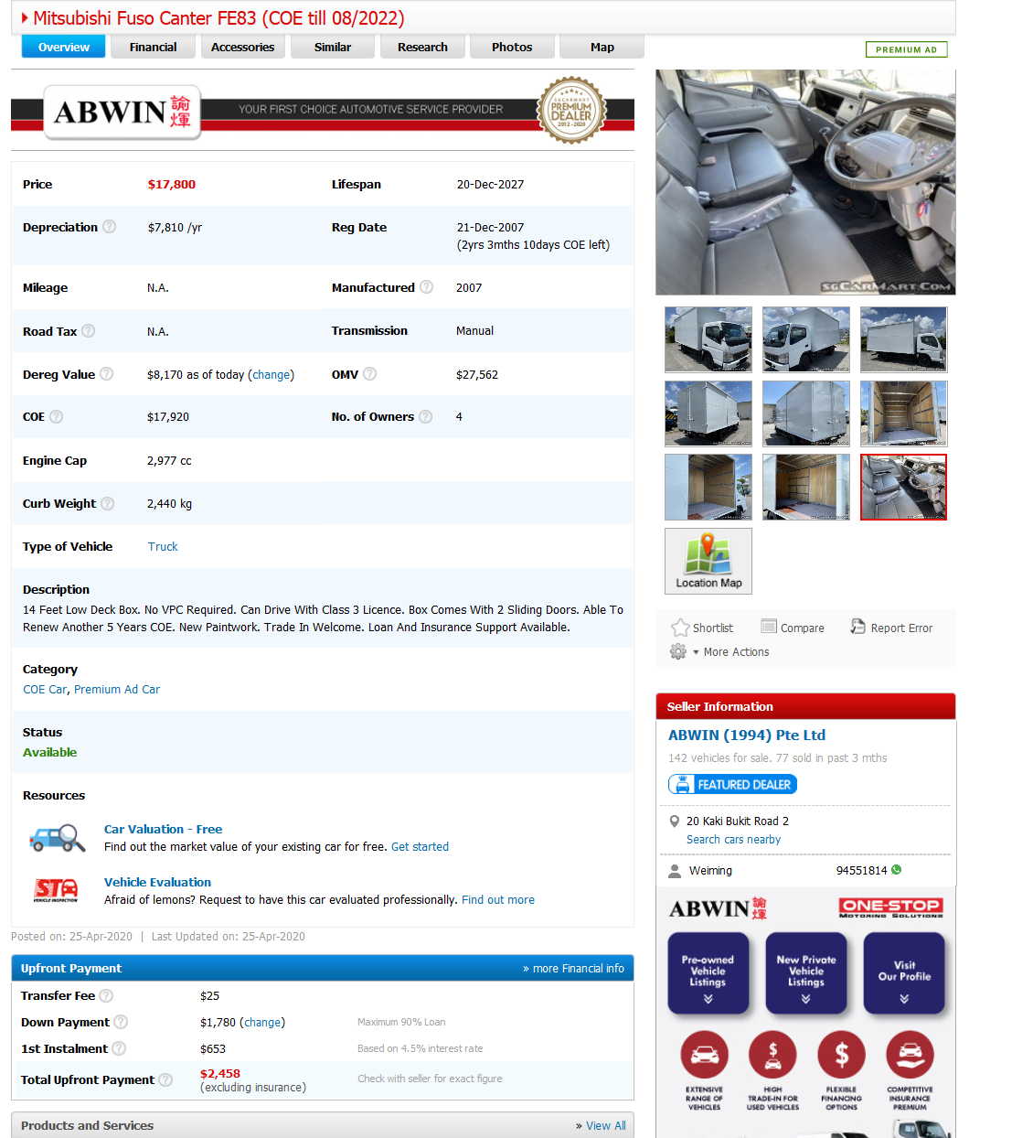Click the COE help question icon
The height and width of the screenshot is (1138, 1033).
[x=57, y=417]
